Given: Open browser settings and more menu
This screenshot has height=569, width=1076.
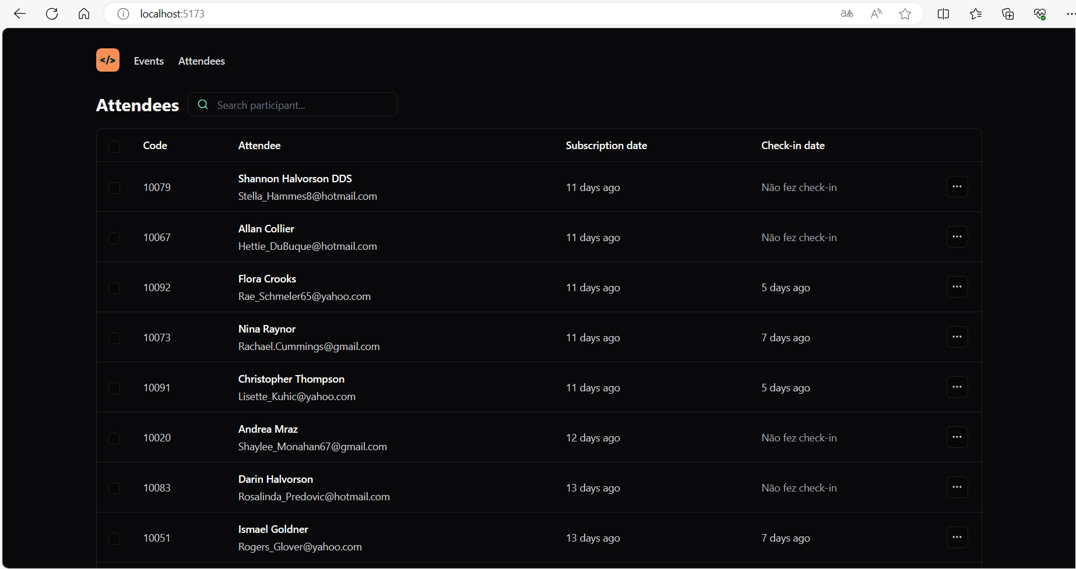Looking at the screenshot, I should click(x=1070, y=14).
